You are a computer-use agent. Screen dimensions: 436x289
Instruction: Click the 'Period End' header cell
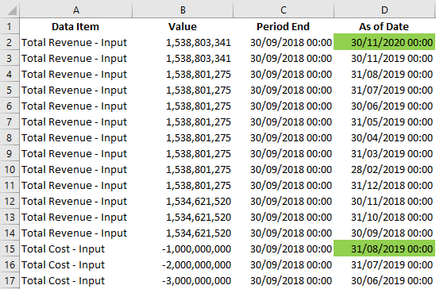click(283, 27)
